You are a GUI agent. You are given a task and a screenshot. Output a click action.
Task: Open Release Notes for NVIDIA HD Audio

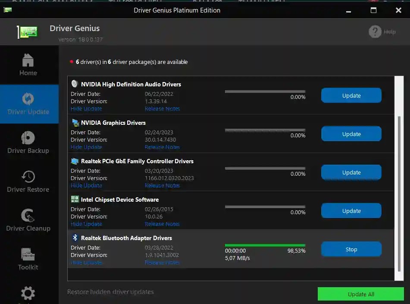[x=162, y=109]
